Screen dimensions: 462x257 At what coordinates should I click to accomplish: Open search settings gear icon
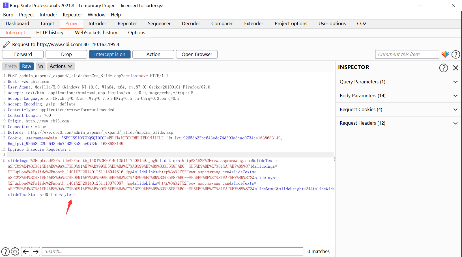(x=15, y=251)
